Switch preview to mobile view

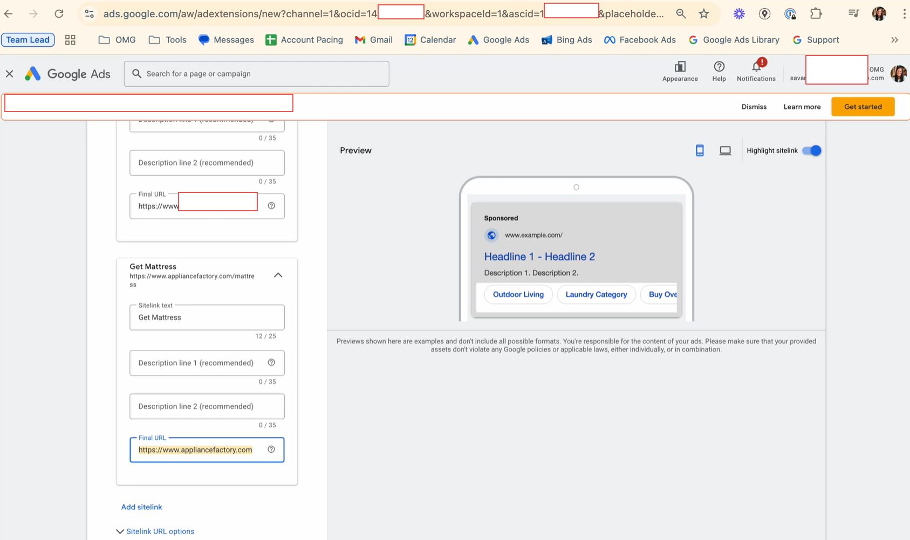(x=700, y=150)
